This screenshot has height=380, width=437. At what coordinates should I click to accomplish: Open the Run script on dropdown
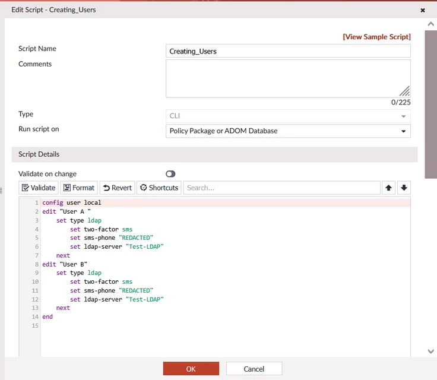(x=288, y=131)
